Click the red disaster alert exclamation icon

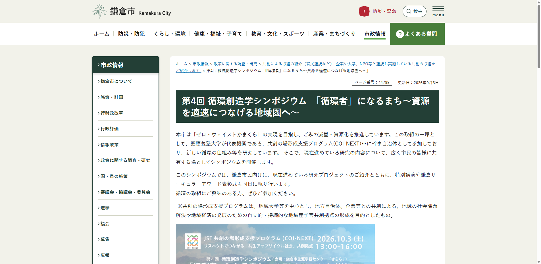click(364, 11)
